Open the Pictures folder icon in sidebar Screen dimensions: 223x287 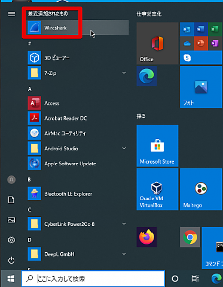click(11, 220)
